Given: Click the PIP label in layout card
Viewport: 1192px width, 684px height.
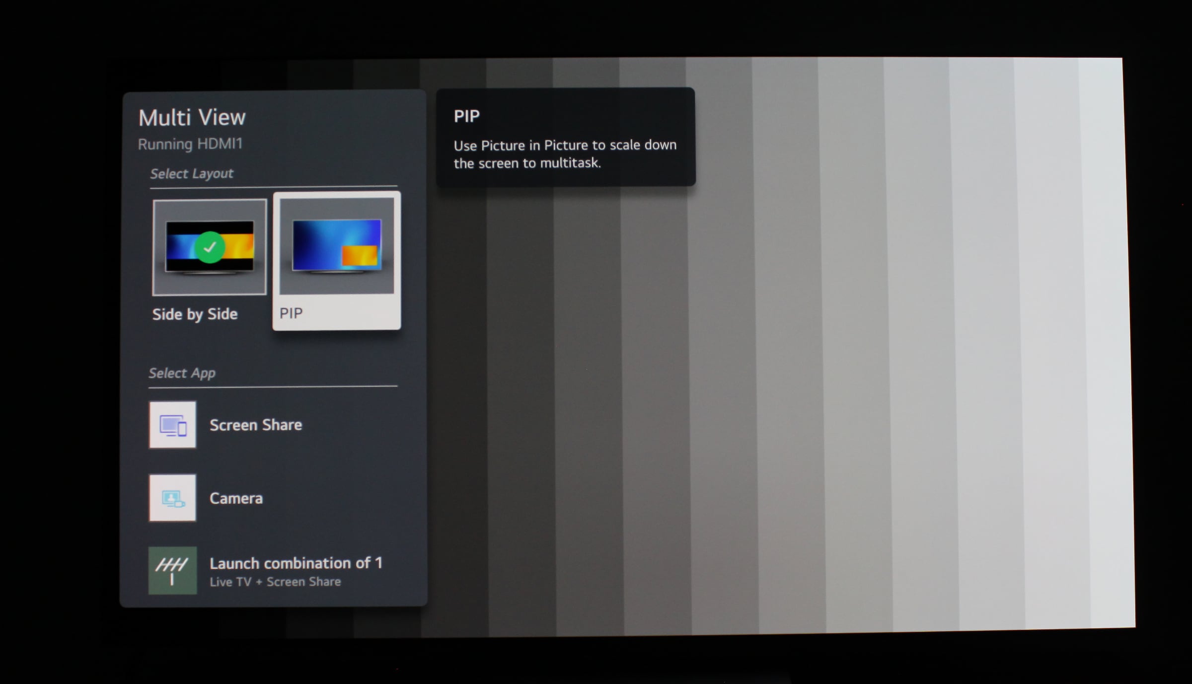Looking at the screenshot, I should coord(291,313).
